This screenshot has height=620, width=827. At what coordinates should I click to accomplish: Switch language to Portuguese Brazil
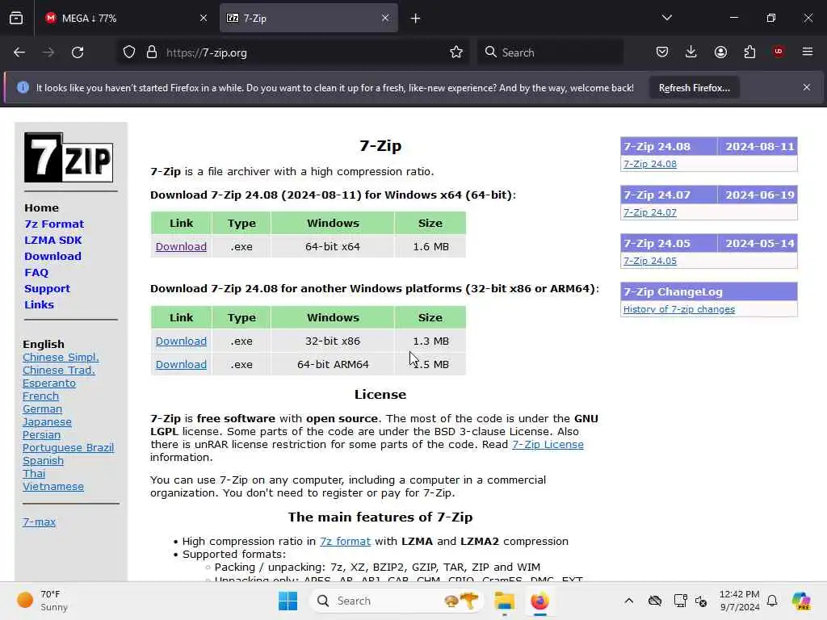(x=68, y=447)
